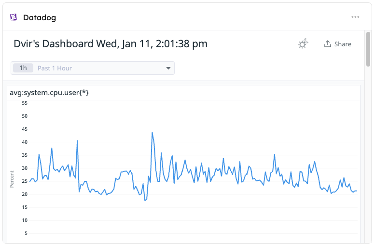Click the 25 y-axis tick label

click(x=25, y=181)
